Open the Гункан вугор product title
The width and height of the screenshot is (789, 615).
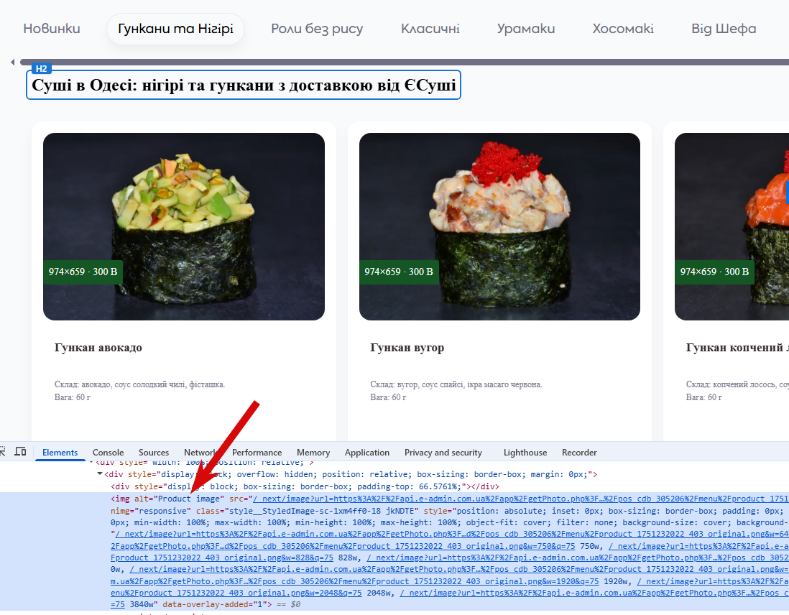point(407,348)
